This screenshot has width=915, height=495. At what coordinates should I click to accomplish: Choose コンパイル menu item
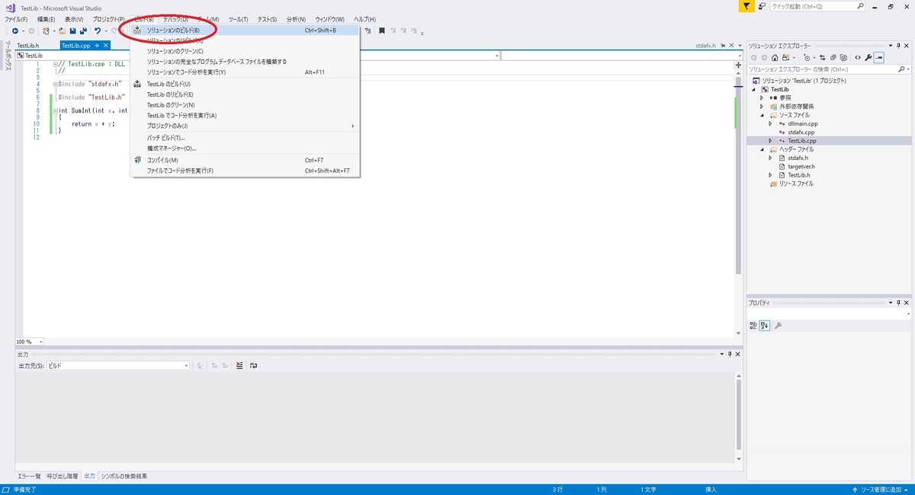point(245,160)
